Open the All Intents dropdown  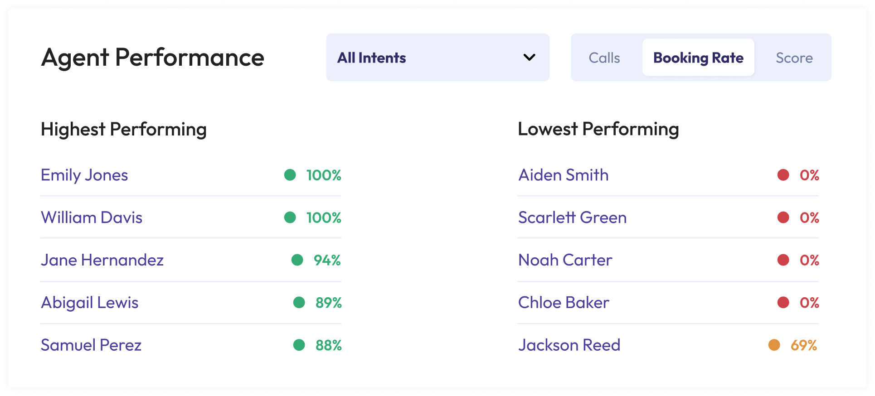click(437, 58)
